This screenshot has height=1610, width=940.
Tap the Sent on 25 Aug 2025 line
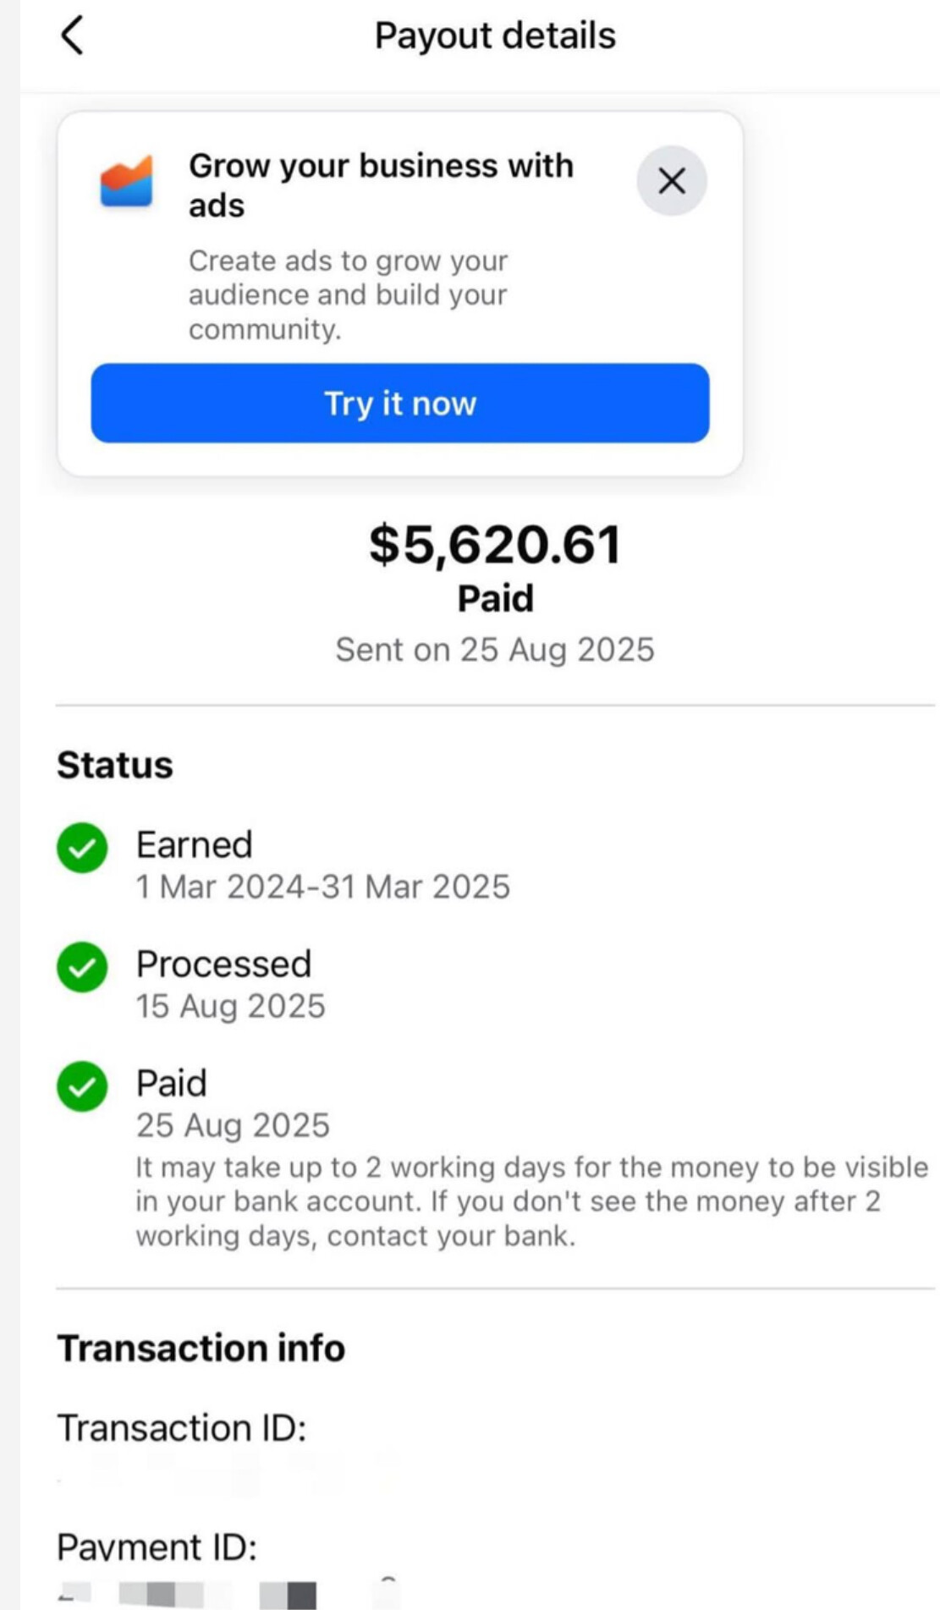[495, 650]
